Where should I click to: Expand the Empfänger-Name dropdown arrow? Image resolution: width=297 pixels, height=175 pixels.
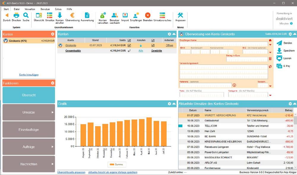(270, 45)
